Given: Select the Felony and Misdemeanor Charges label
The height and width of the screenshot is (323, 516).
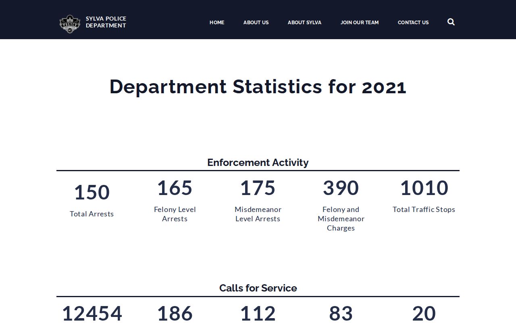Looking at the screenshot, I should click(341, 218).
